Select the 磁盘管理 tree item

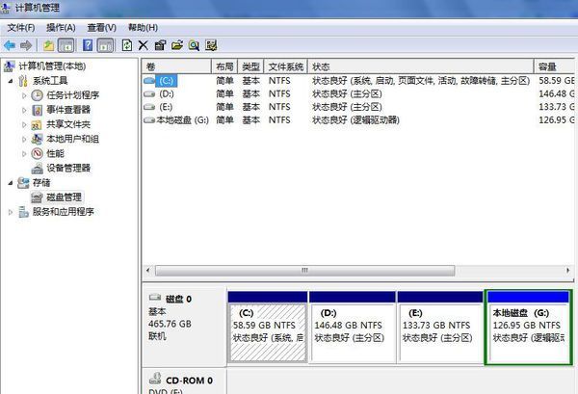click(x=65, y=197)
